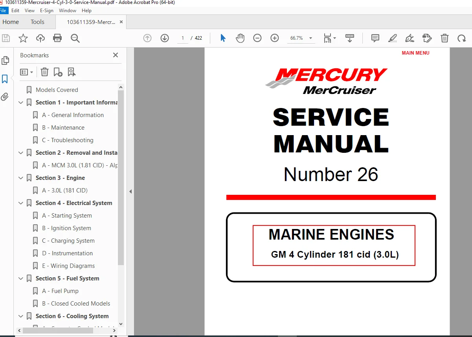This screenshot has width=472, height=337.
Task: Click the bookmarks vertical scrollbar
Action: pos(121,177)
